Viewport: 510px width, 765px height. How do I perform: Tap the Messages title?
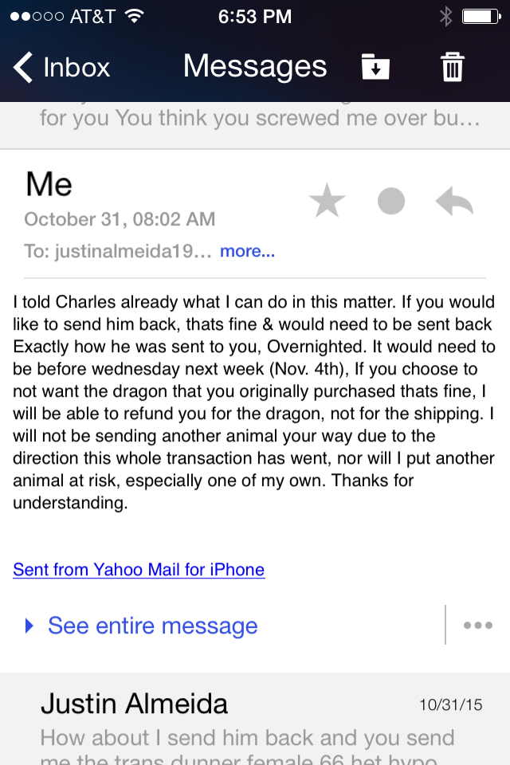255,67
